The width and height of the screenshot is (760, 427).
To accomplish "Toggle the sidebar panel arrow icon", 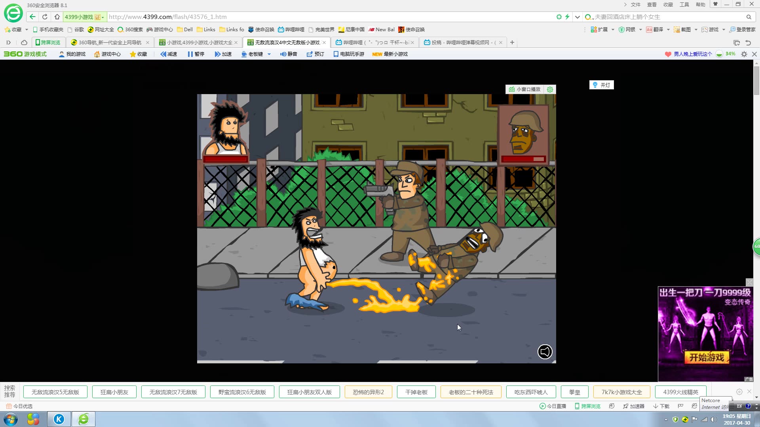I will (x=8, y=42).
